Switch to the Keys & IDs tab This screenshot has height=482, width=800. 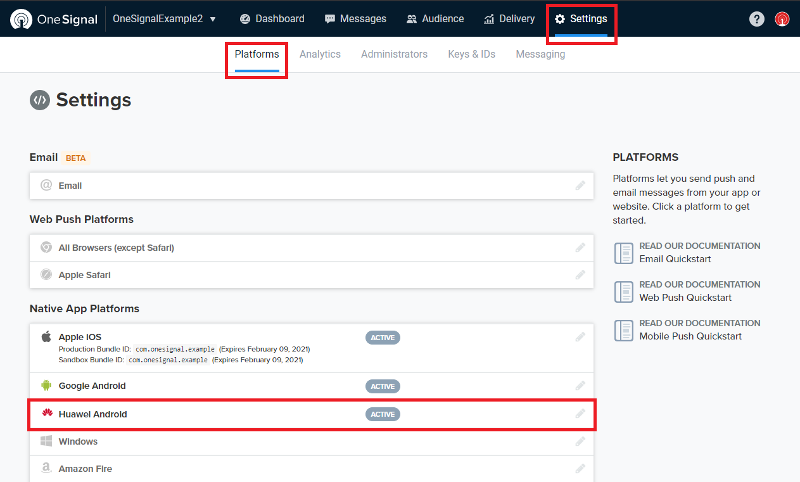472,54
